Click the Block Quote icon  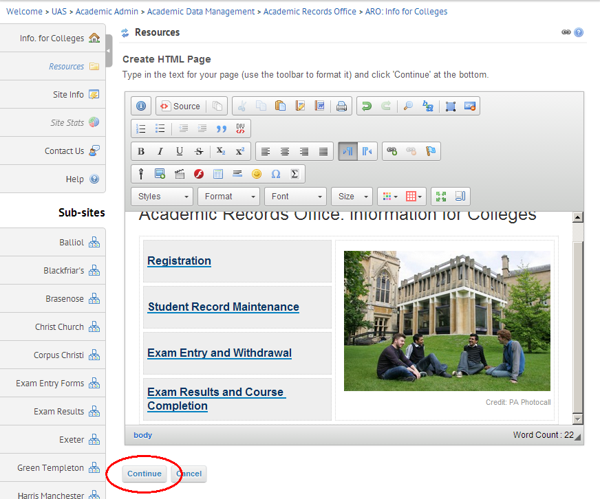[x=221, y=129]
